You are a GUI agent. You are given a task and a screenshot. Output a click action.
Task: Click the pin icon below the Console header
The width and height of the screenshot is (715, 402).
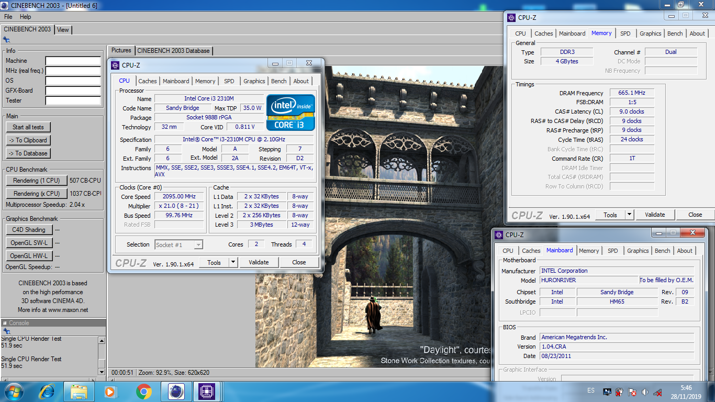pyautogui.click(x=6, y=331)
